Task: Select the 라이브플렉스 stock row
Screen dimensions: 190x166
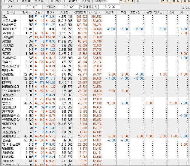Action: 95,116
